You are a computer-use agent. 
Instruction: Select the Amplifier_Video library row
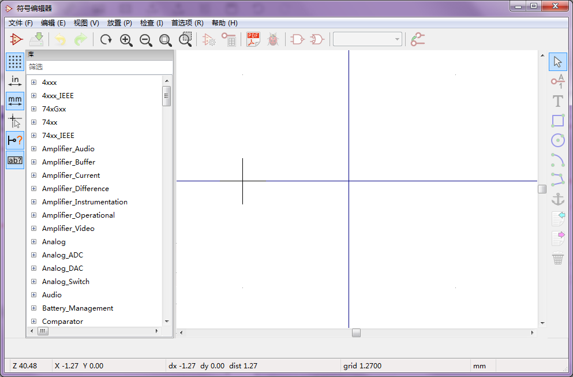pos(68,229)
